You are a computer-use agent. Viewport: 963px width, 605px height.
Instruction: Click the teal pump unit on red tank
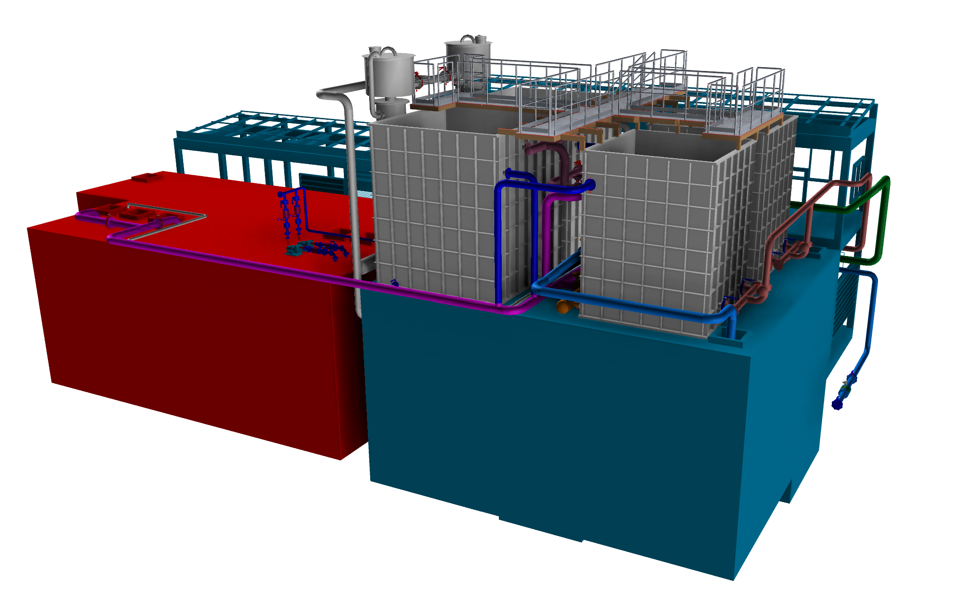point(294,250)
